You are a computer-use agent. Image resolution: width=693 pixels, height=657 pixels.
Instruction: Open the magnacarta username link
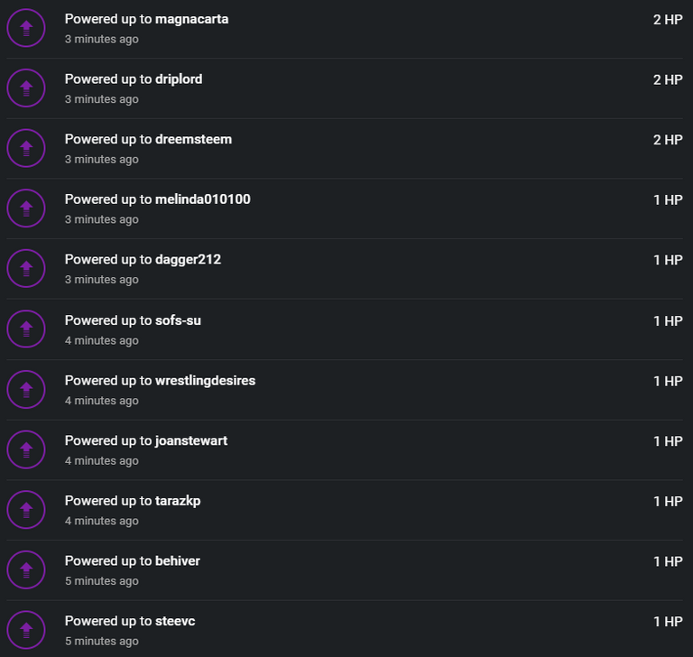click(192, 20)
